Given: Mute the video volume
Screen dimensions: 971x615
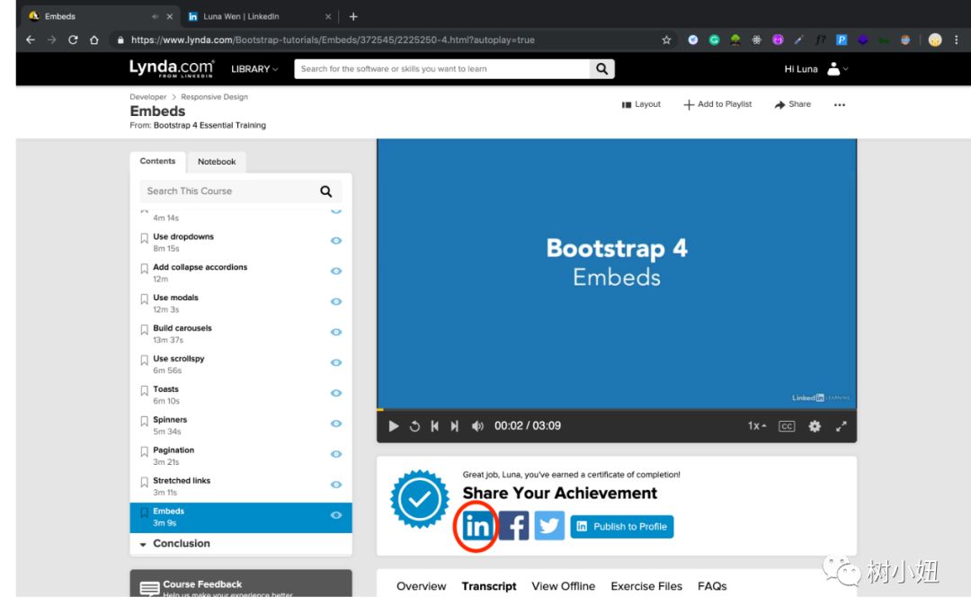Looking at the screenshot, I should click(x=477, y=426).
